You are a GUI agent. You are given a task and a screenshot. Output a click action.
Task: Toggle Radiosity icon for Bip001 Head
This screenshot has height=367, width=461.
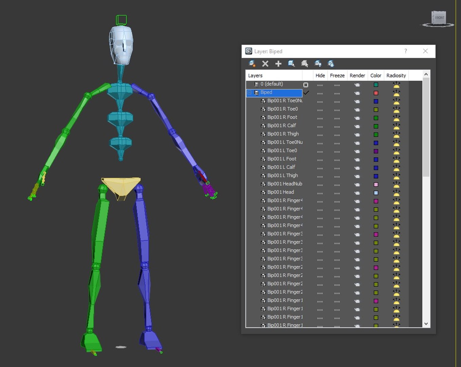click(396, 193)
